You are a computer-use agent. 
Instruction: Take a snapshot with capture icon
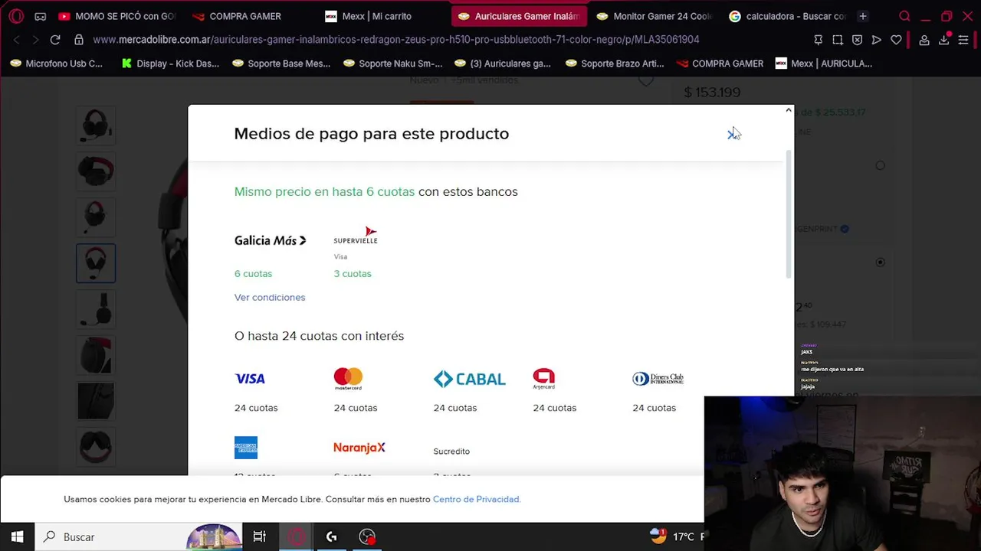838,40
